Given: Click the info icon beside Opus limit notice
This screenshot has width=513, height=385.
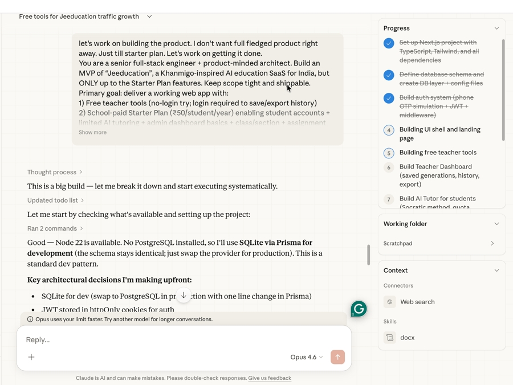Looking at the screenshot, I should point(30,320).
